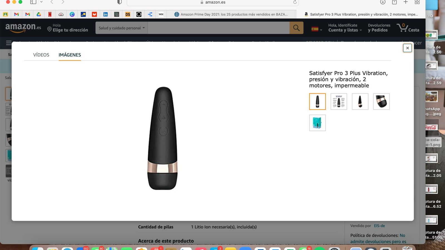Viewport: 445px width, 250px height.
Task: Open the Canva bookmark
Action: coord(72,14)
